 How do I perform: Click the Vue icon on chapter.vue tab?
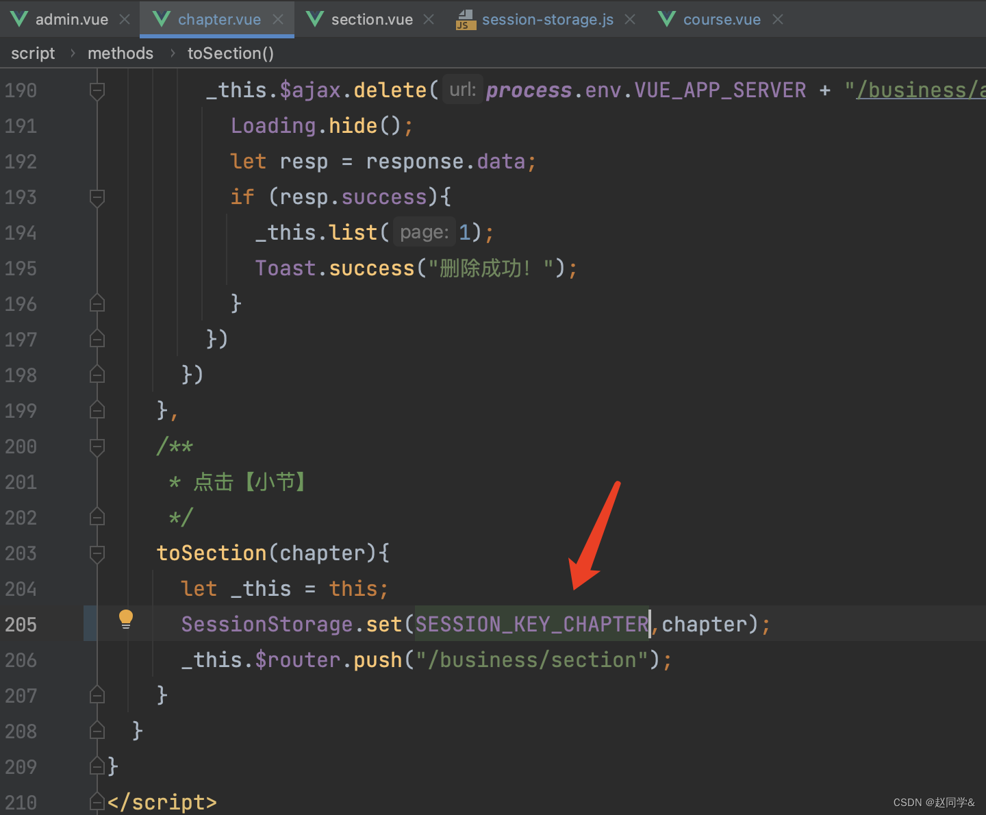[162, 19]
